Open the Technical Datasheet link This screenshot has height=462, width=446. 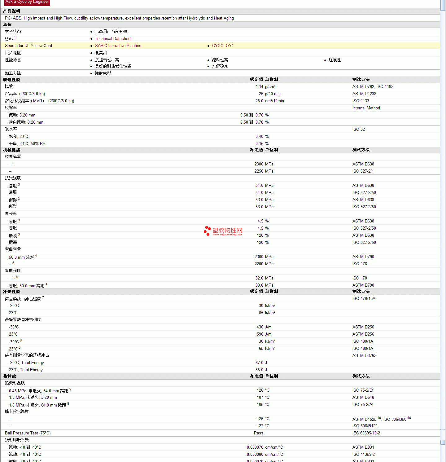tap(113, 39)
